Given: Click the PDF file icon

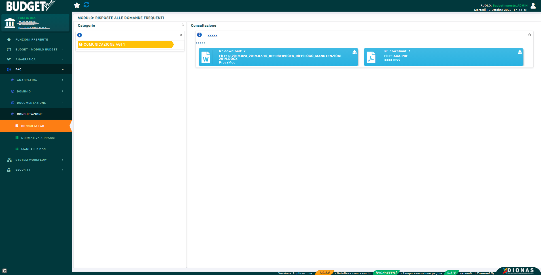Looking at the screenshot, I should [x=371, y=57].
